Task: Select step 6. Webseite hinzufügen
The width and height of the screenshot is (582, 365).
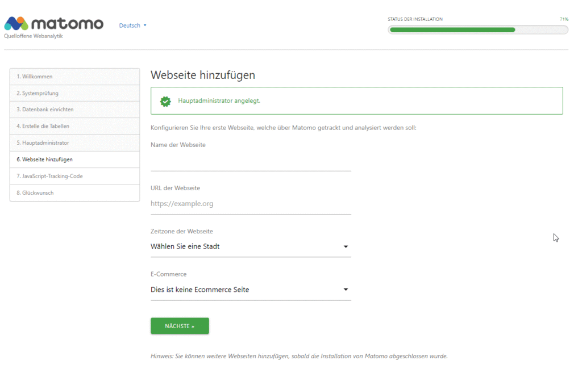Action: point(74,160)
